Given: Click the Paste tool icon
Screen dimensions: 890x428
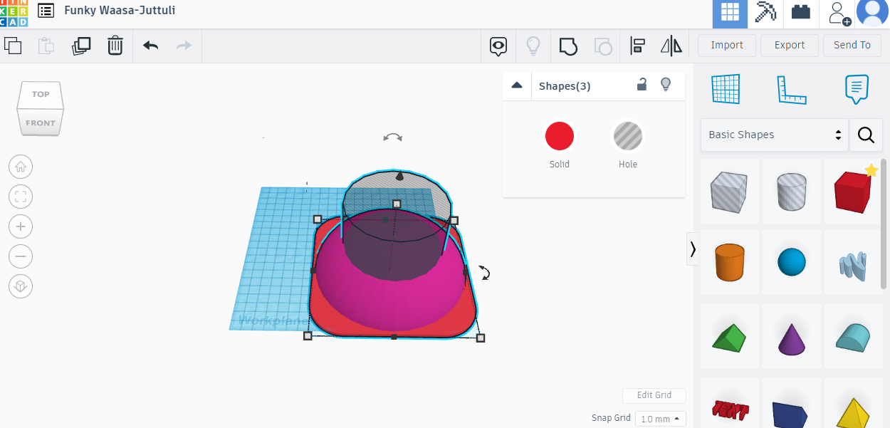Looking at the screenshot, I should [x=46, y=46].
